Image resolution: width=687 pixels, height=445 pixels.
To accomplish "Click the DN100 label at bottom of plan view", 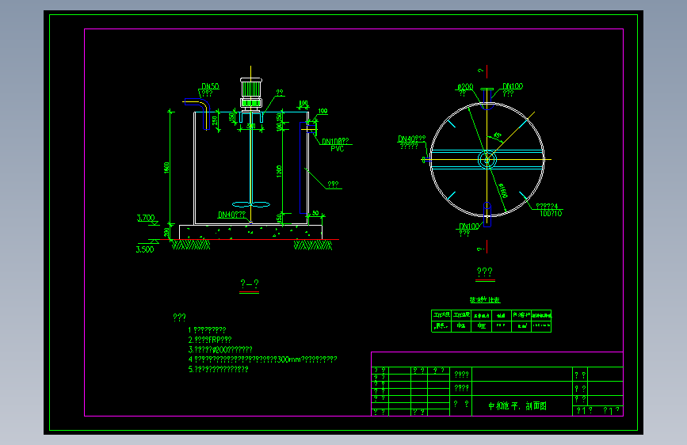I will coord(469,226).
